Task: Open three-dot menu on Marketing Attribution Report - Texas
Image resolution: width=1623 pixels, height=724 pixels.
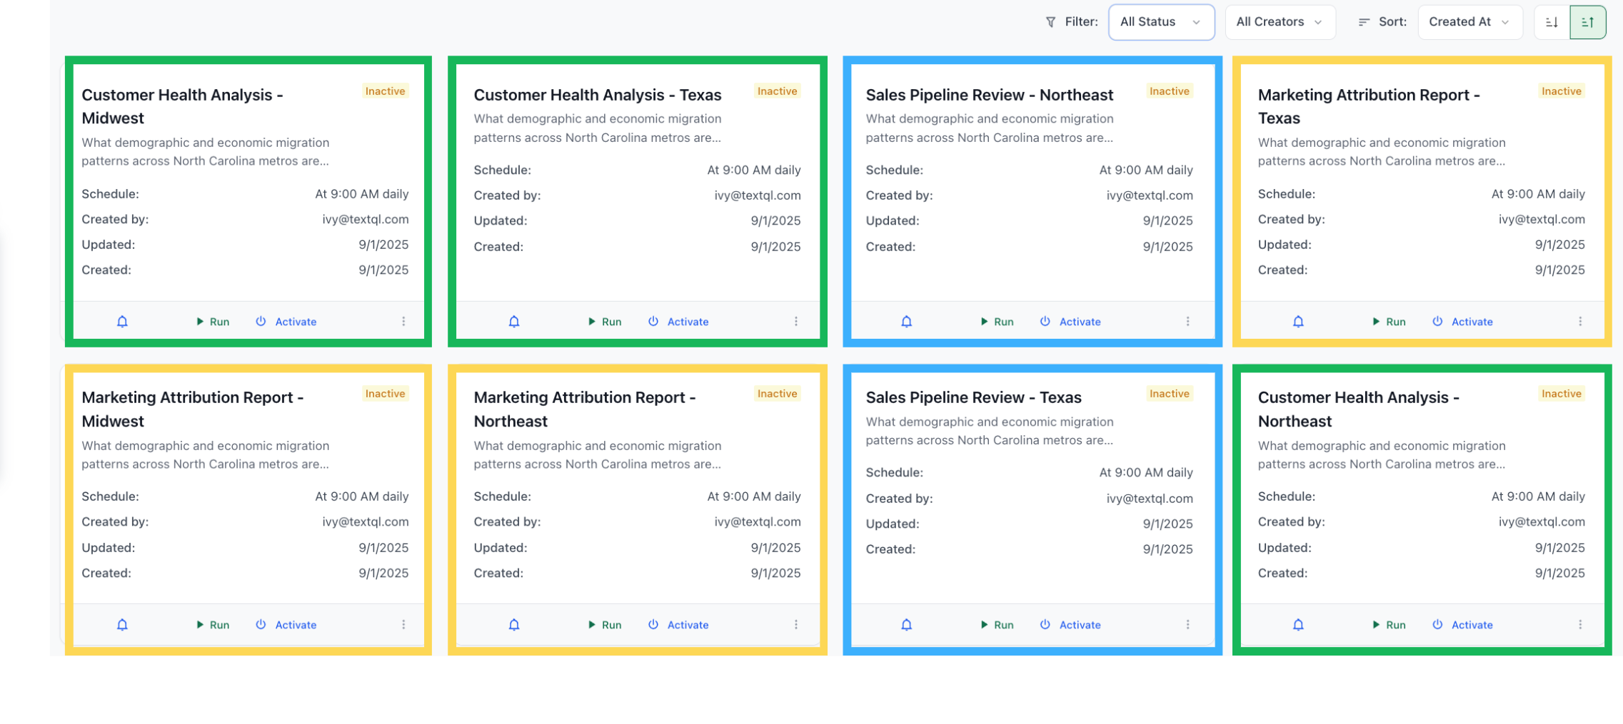Action: pos(1580,322)
